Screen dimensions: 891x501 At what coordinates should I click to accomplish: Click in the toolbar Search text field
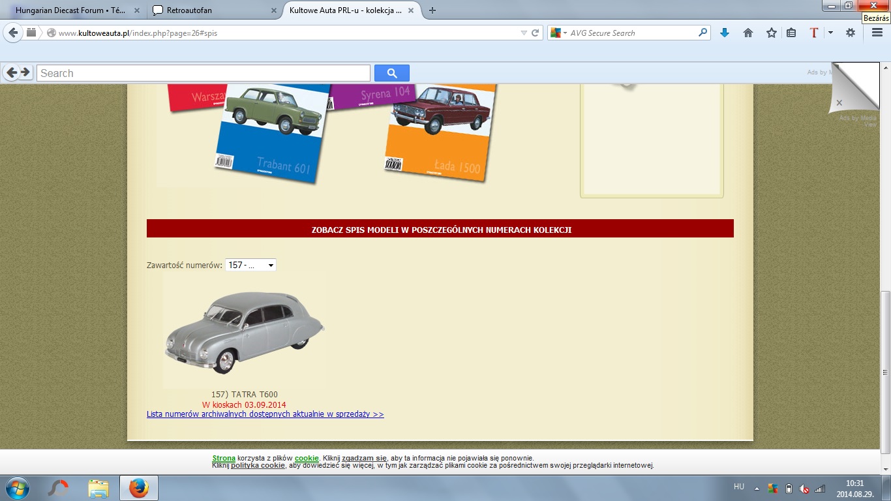pyautogui.click(x=203, y=73)
